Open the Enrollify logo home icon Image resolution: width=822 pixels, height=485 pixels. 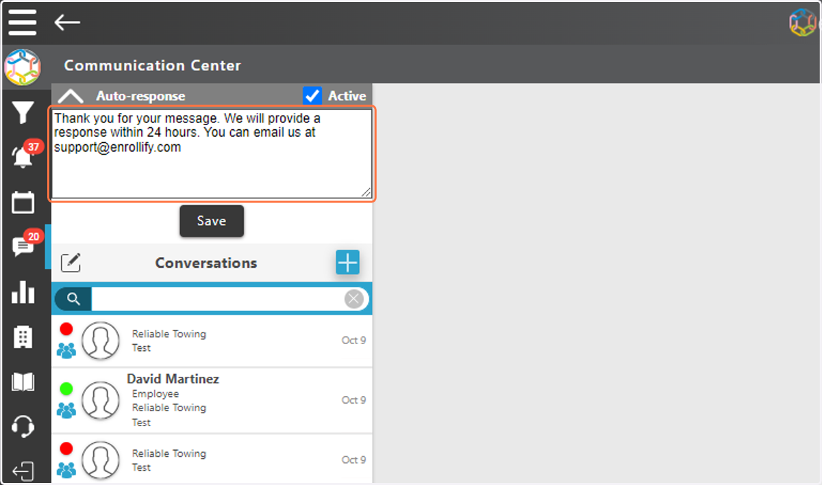(23, 67)
